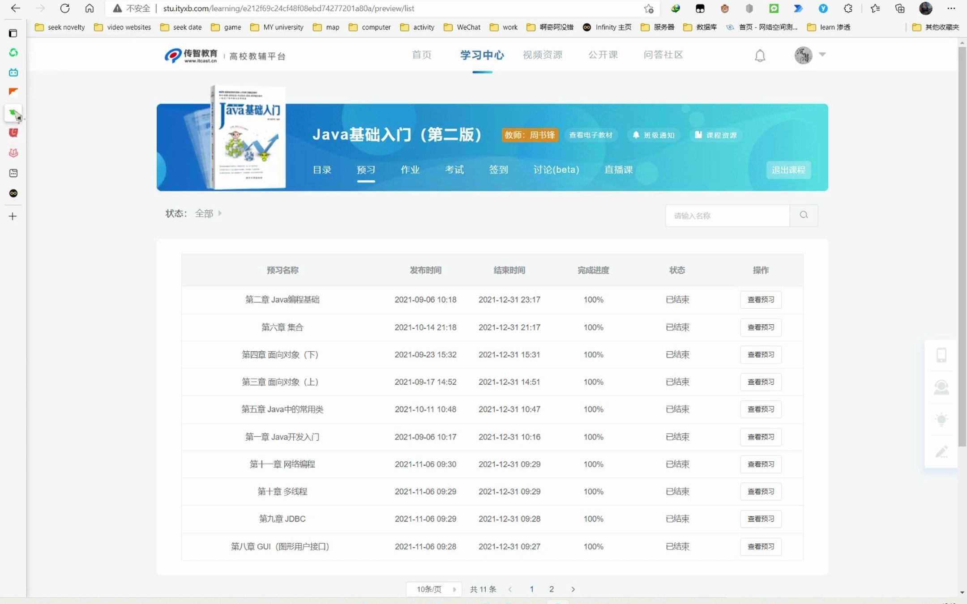The height and width of the screenshot is (604, 967).
Task: Open the tab actions icon in sidebar
Action: 13,33
